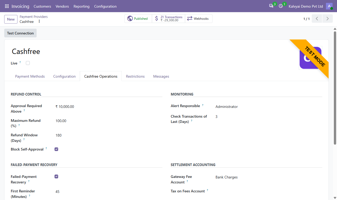Open the apps grid menu icon
This screenshot has width=337, height=200.
tap(7, 6)
